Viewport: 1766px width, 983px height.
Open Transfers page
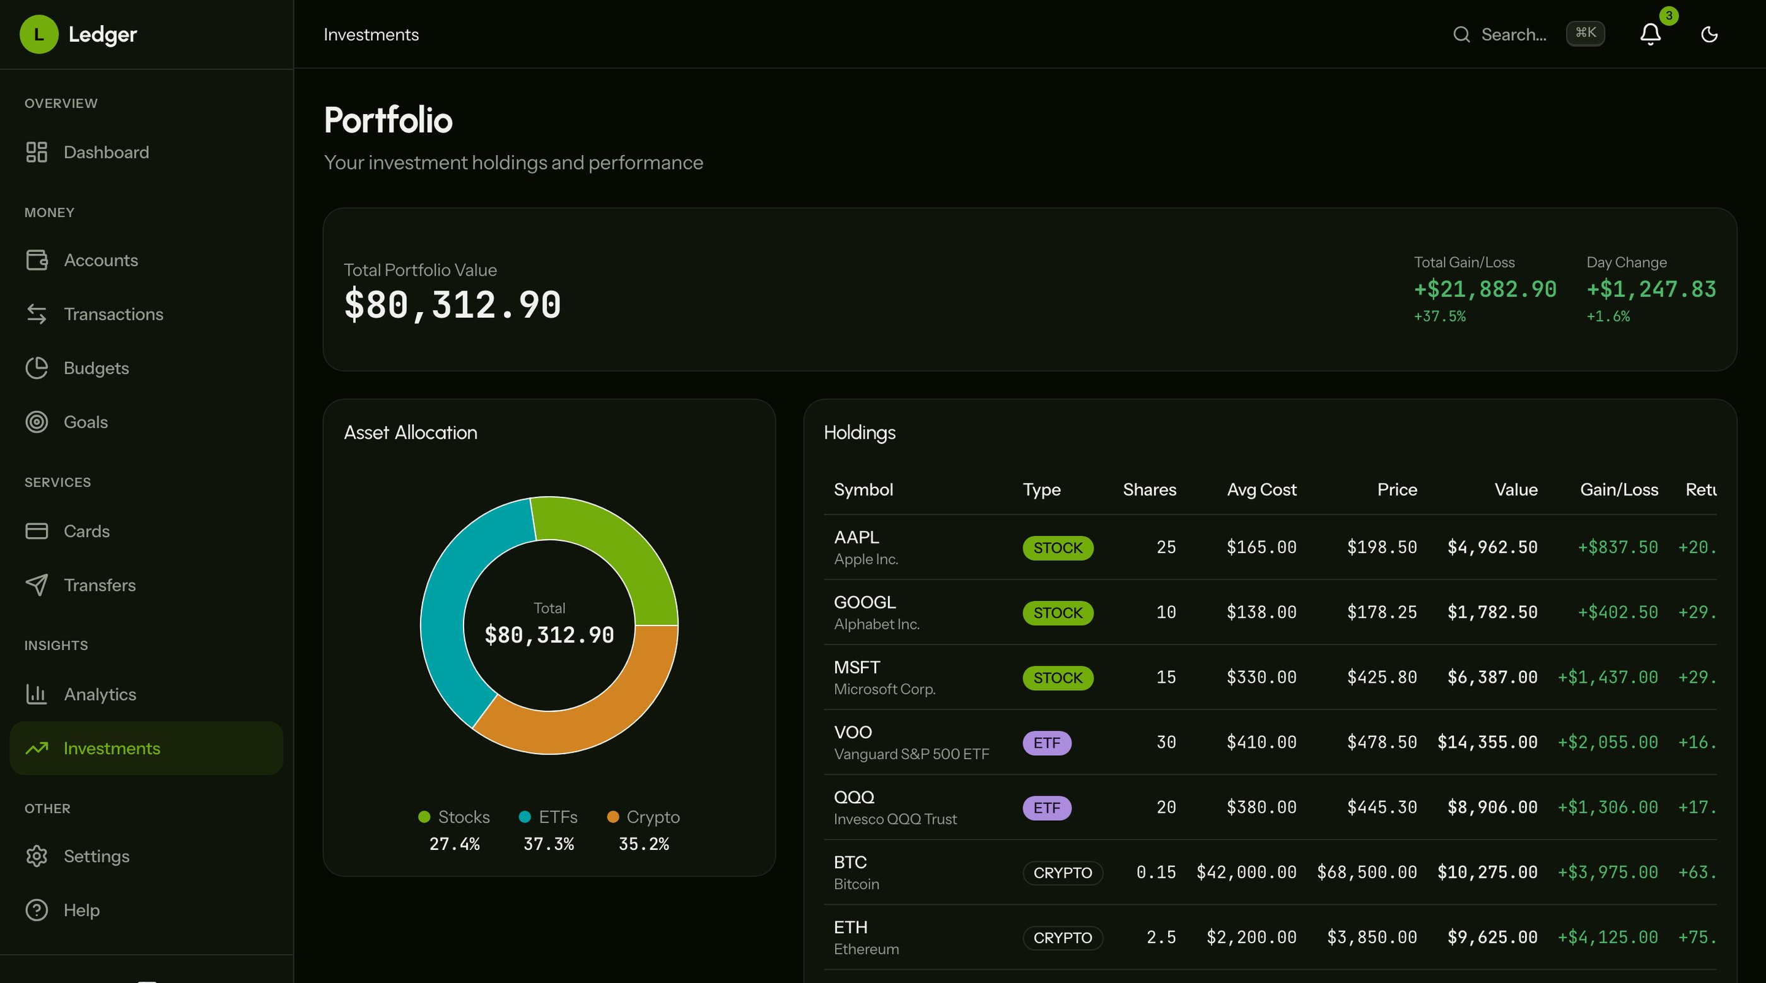tap(147, 585)
